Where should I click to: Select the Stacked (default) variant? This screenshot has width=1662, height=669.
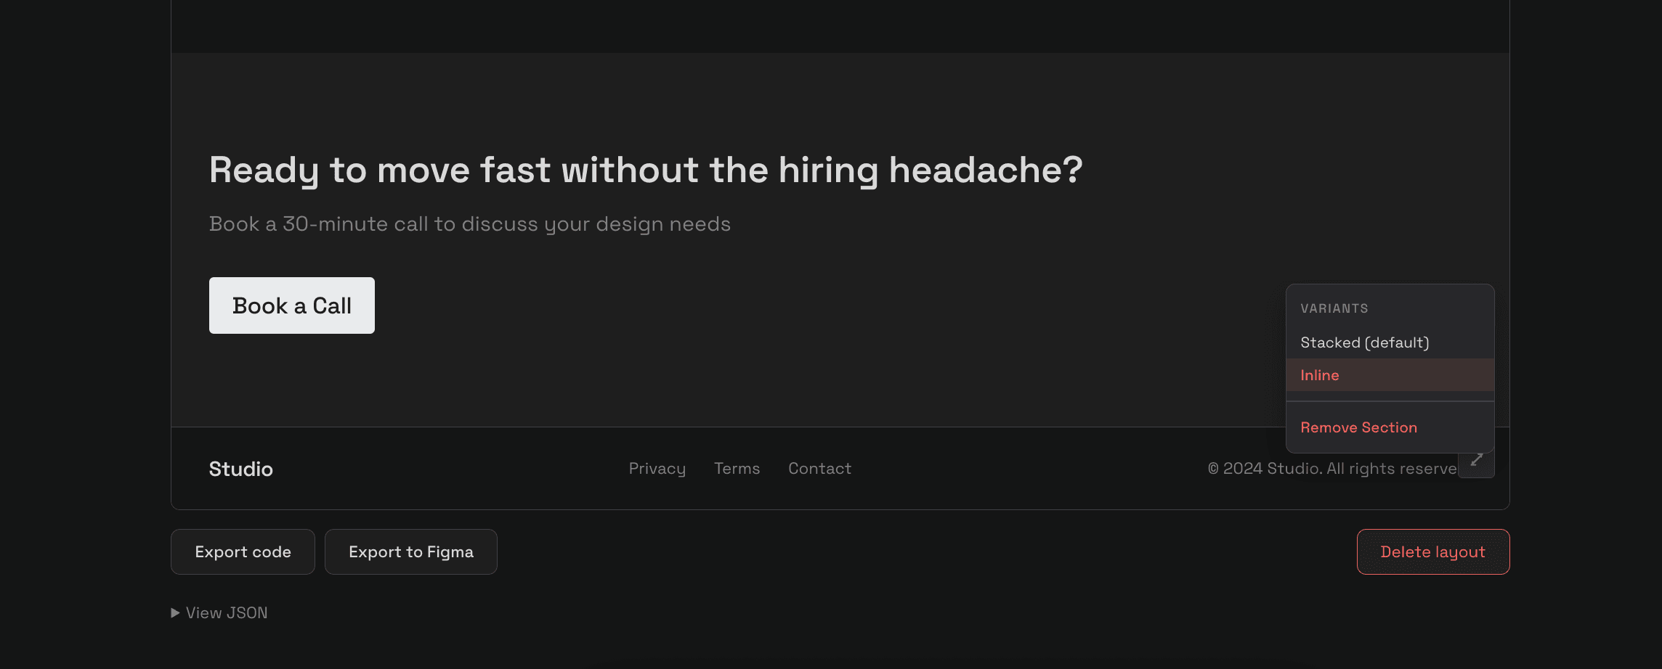[x=1364, y=342]
